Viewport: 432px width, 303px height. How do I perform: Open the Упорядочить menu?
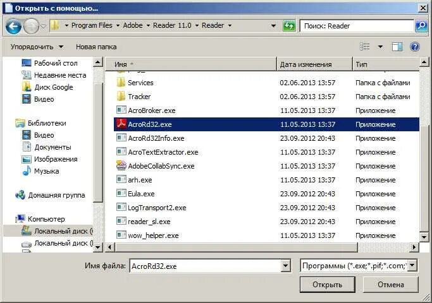click(37, 47)
